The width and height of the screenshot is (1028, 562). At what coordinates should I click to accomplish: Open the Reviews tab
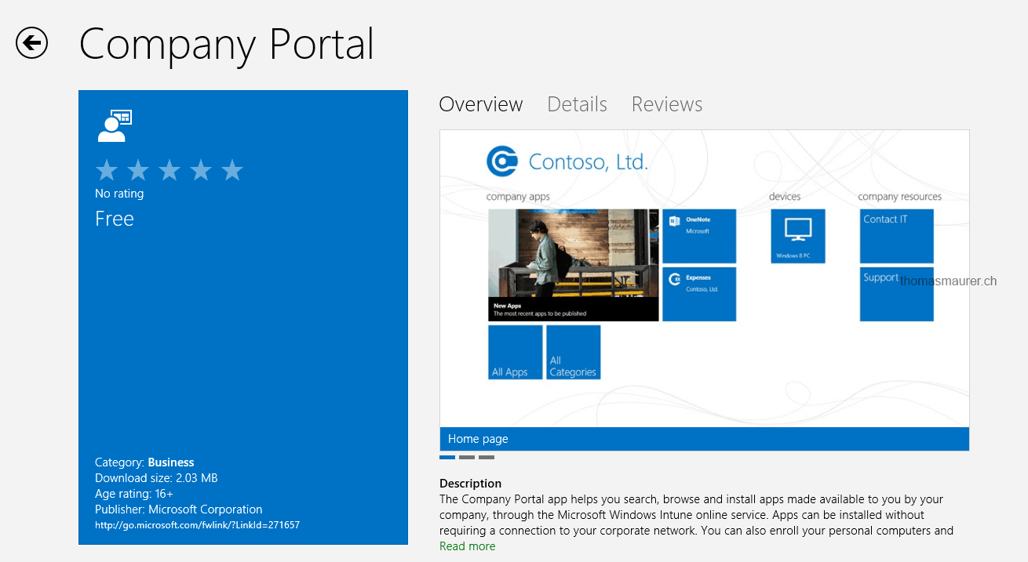pyautogui.click(x=667, y=104)
